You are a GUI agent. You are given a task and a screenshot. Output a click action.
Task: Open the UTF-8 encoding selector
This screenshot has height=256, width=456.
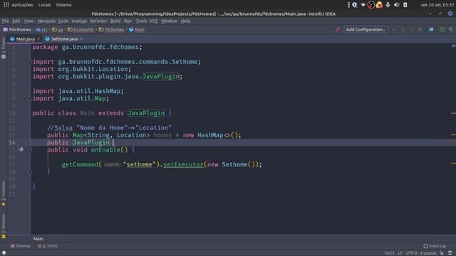[x=412, y=253]
